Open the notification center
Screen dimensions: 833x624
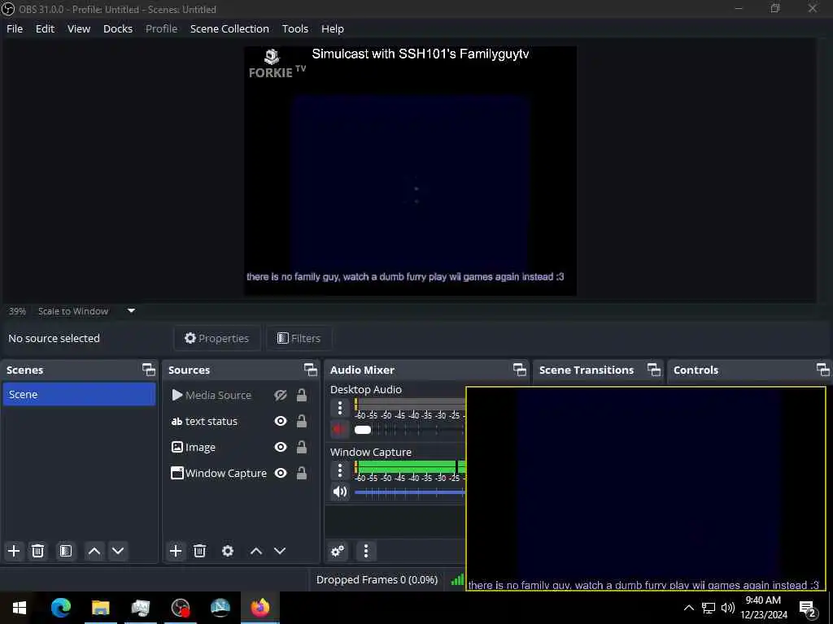[808, 608]
